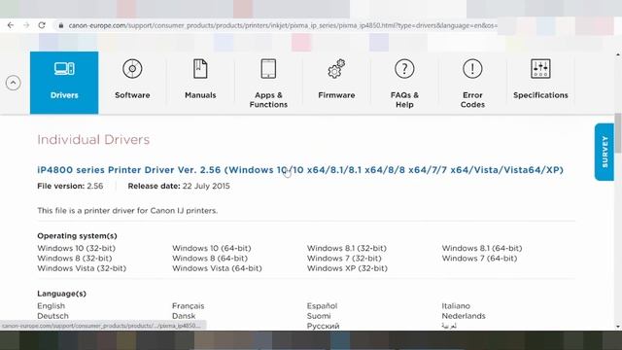Open site info padlock in address bar
The width and height of the screenshot is (622, 350).
(x=60, y=25)
